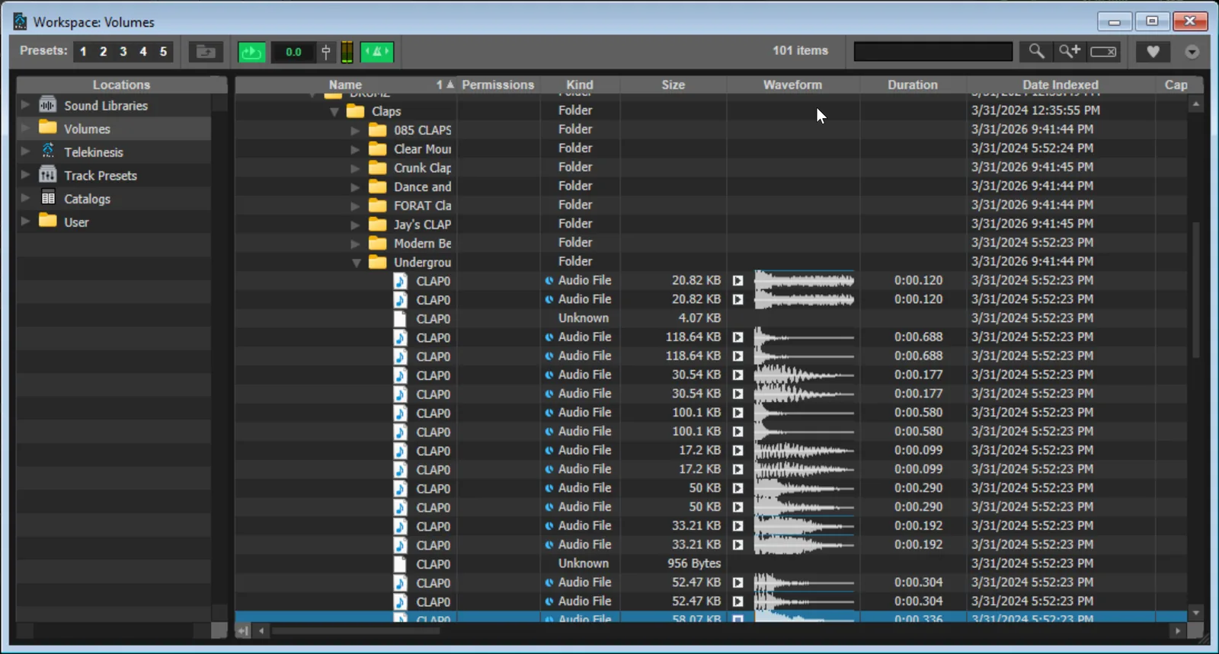Click the Dance and folder icon
1219x654 pixels.
click(x=378, y=187)
